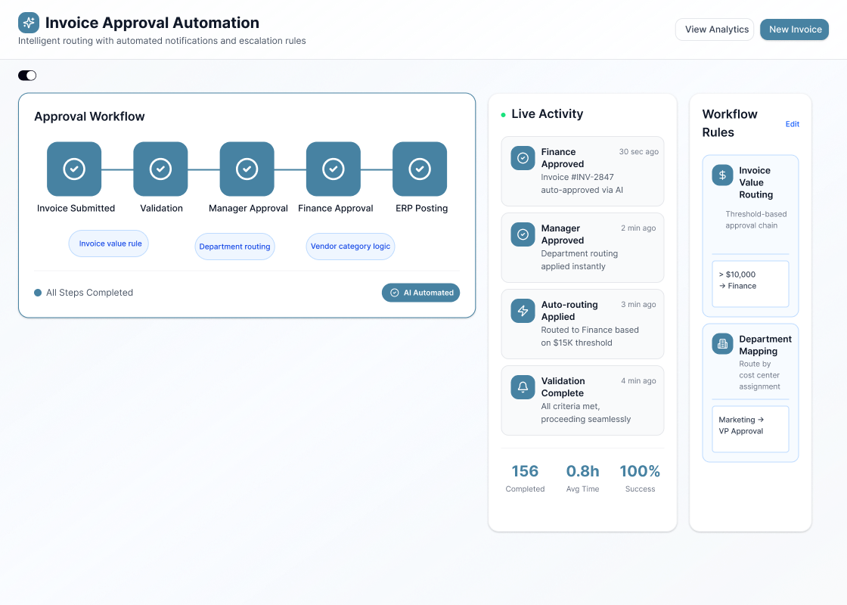Click the Department Mapping building icon

723,344
